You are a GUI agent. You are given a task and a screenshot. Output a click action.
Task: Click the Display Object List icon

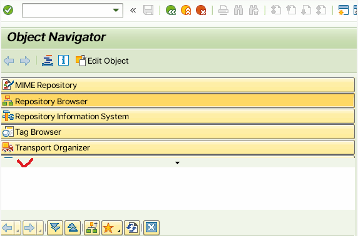(48, 61)
